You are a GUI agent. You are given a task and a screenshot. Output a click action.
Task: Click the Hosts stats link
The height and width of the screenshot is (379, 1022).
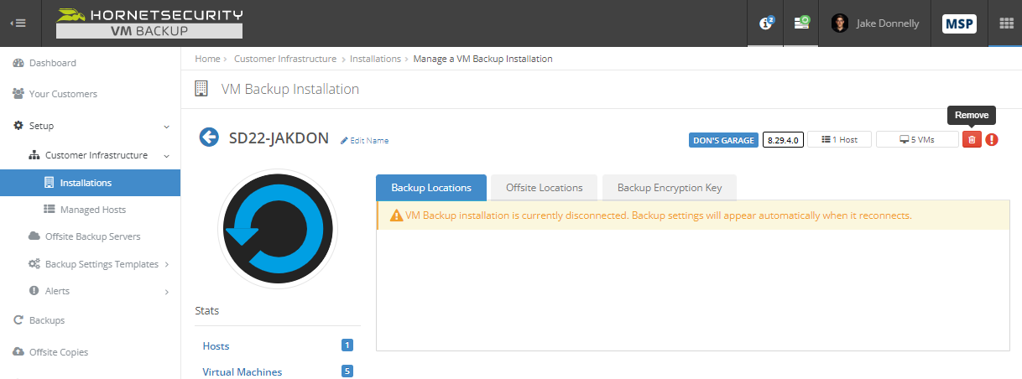pos(216,345)
